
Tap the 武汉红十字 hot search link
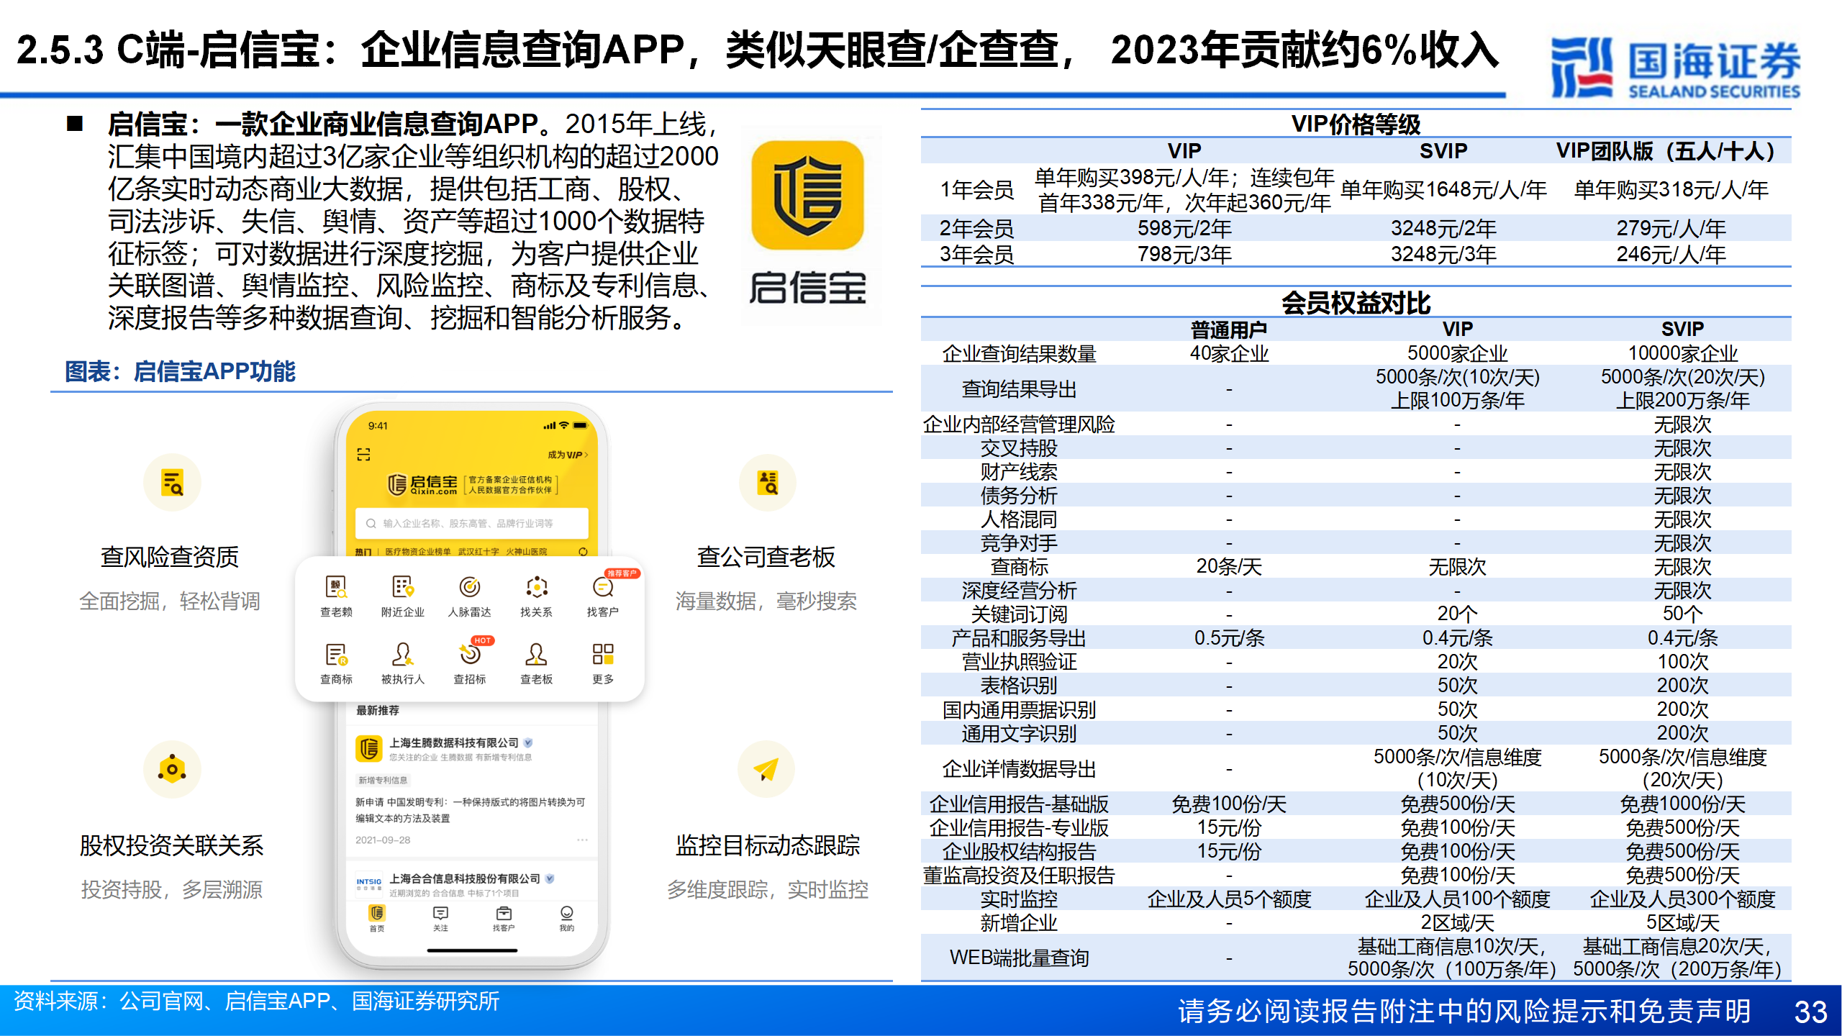click(478, 552)
